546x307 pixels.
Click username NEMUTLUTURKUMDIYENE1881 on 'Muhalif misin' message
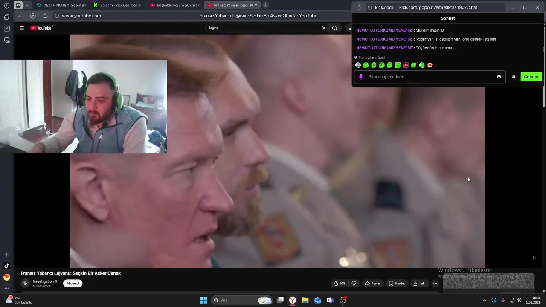[385, 30]
